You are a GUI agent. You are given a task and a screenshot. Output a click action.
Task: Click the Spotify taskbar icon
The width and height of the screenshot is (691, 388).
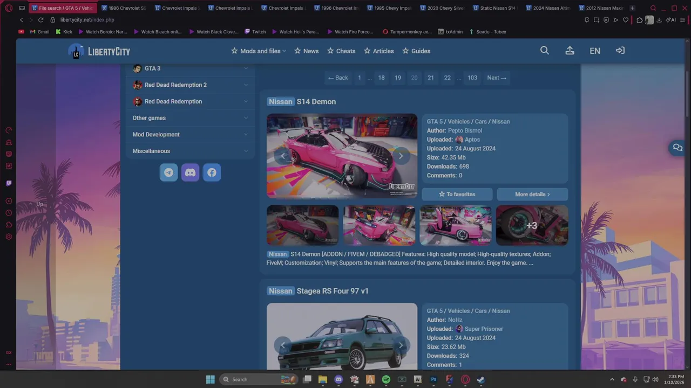coord(386,379)
